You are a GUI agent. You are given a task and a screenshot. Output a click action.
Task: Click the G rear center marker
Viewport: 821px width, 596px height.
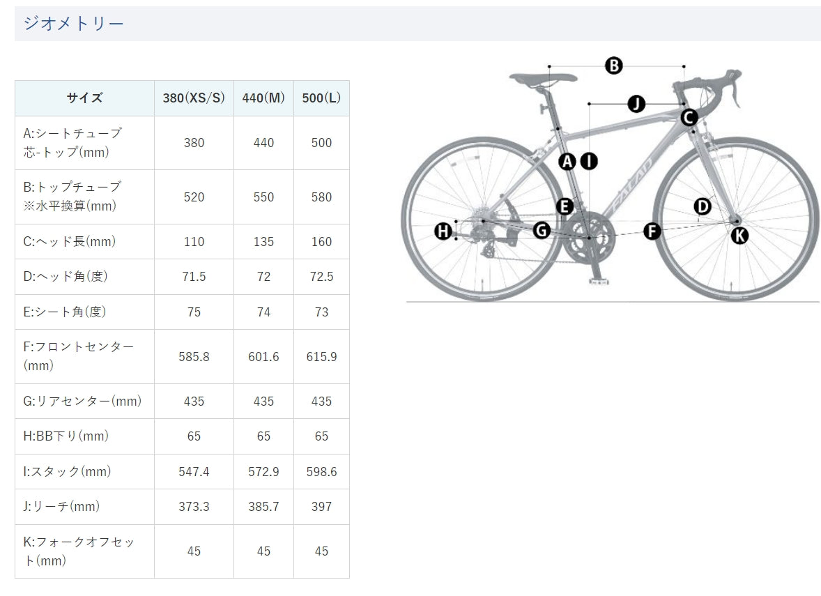(x=542, y=229)
